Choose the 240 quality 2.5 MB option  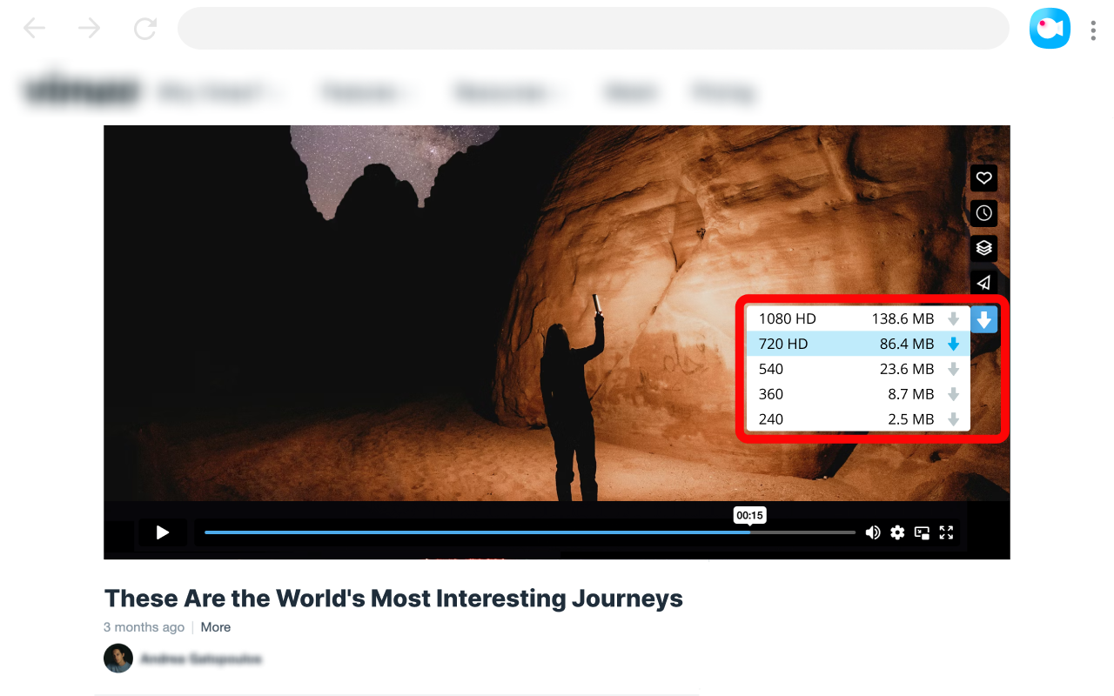(858, 419)
